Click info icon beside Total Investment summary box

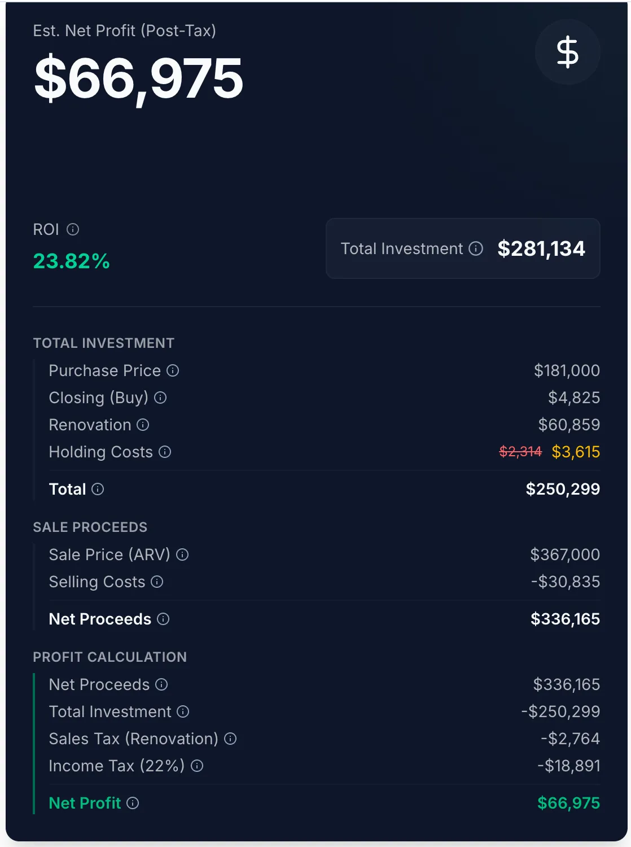(476, 248)
